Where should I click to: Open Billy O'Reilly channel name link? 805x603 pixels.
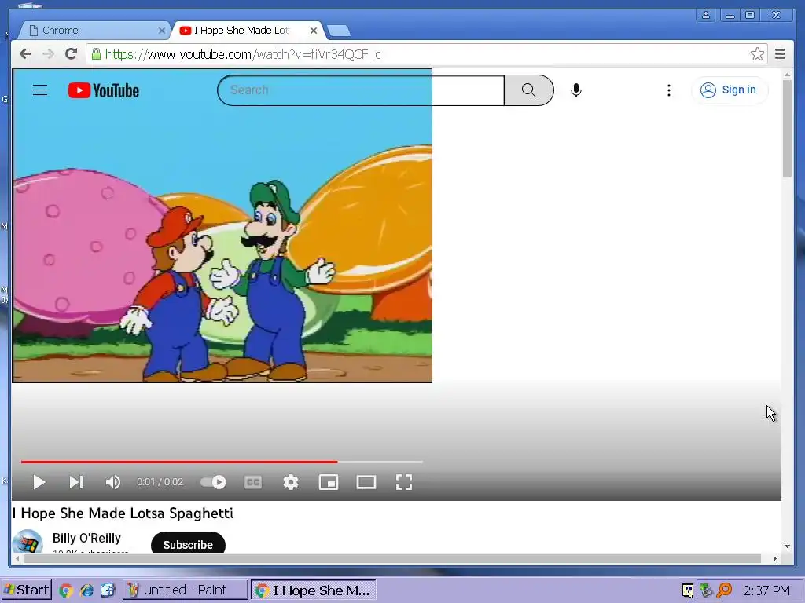click(86, 538)
